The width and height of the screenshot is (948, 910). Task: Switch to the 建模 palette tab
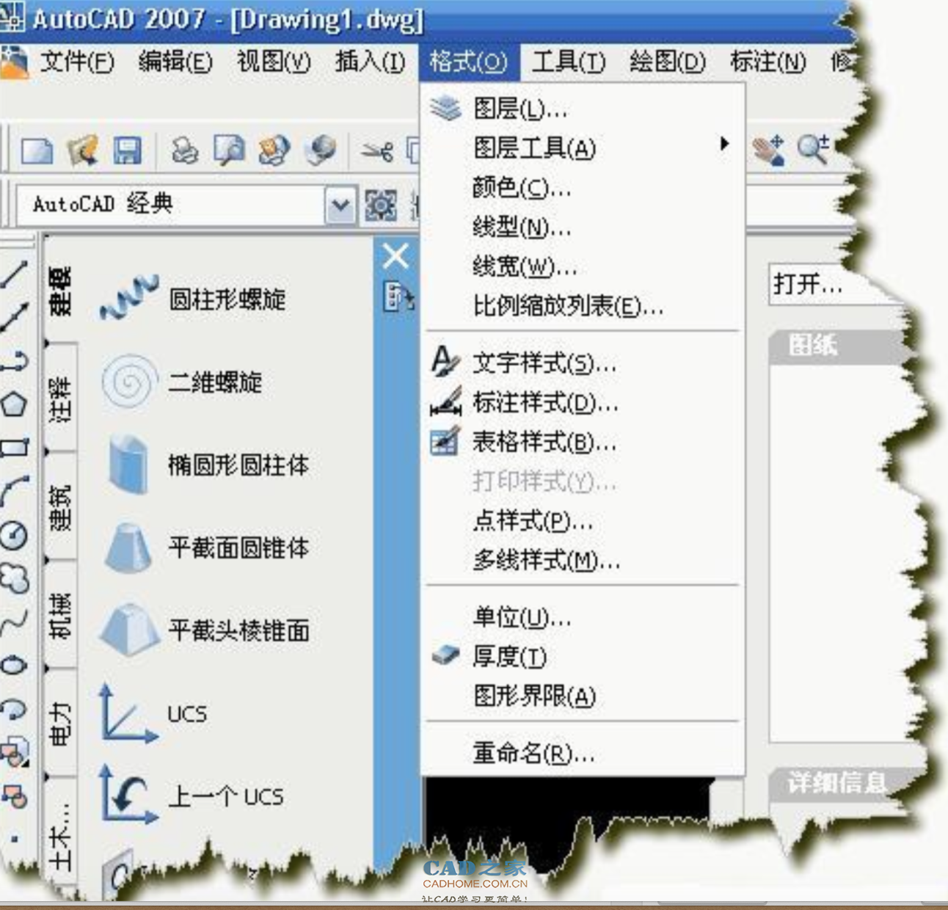point(61,291)
